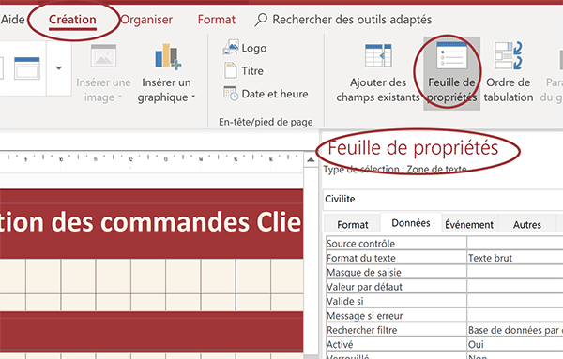Screen dimensions: 563x359
Task: Click the search magnifier icon
Action: [x=261, y=20]
